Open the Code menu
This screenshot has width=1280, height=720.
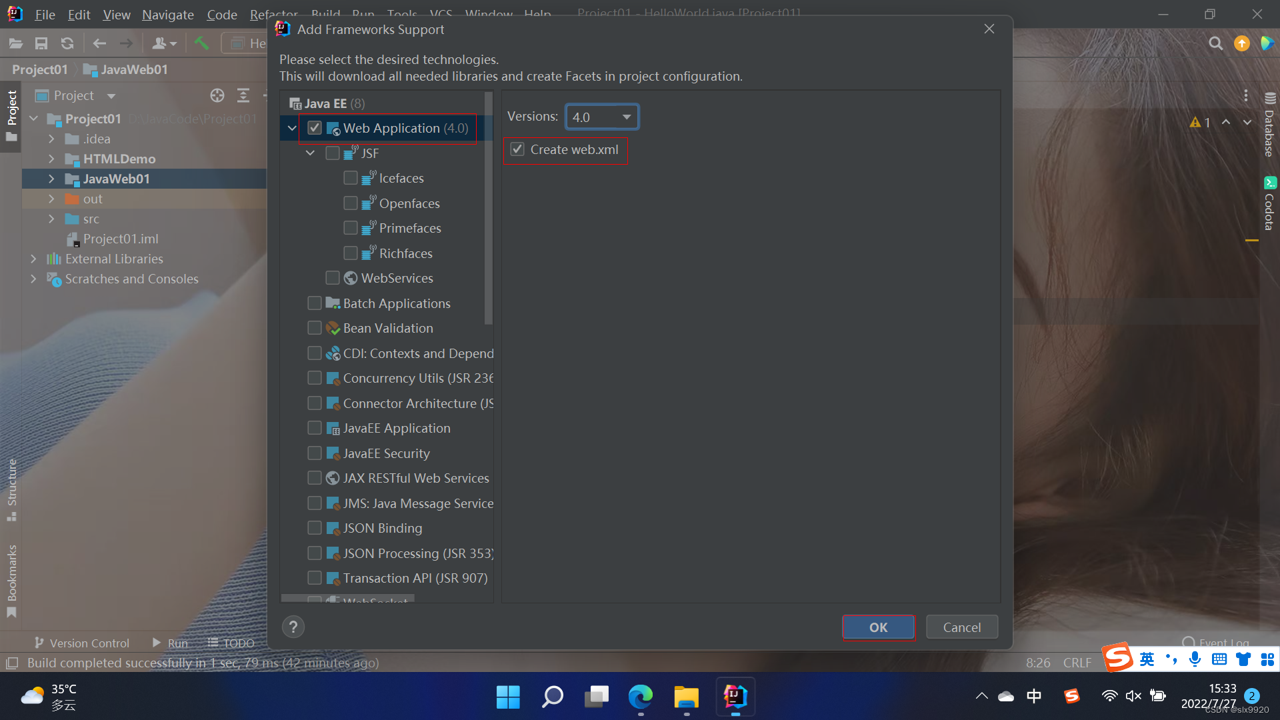[222, 15]
